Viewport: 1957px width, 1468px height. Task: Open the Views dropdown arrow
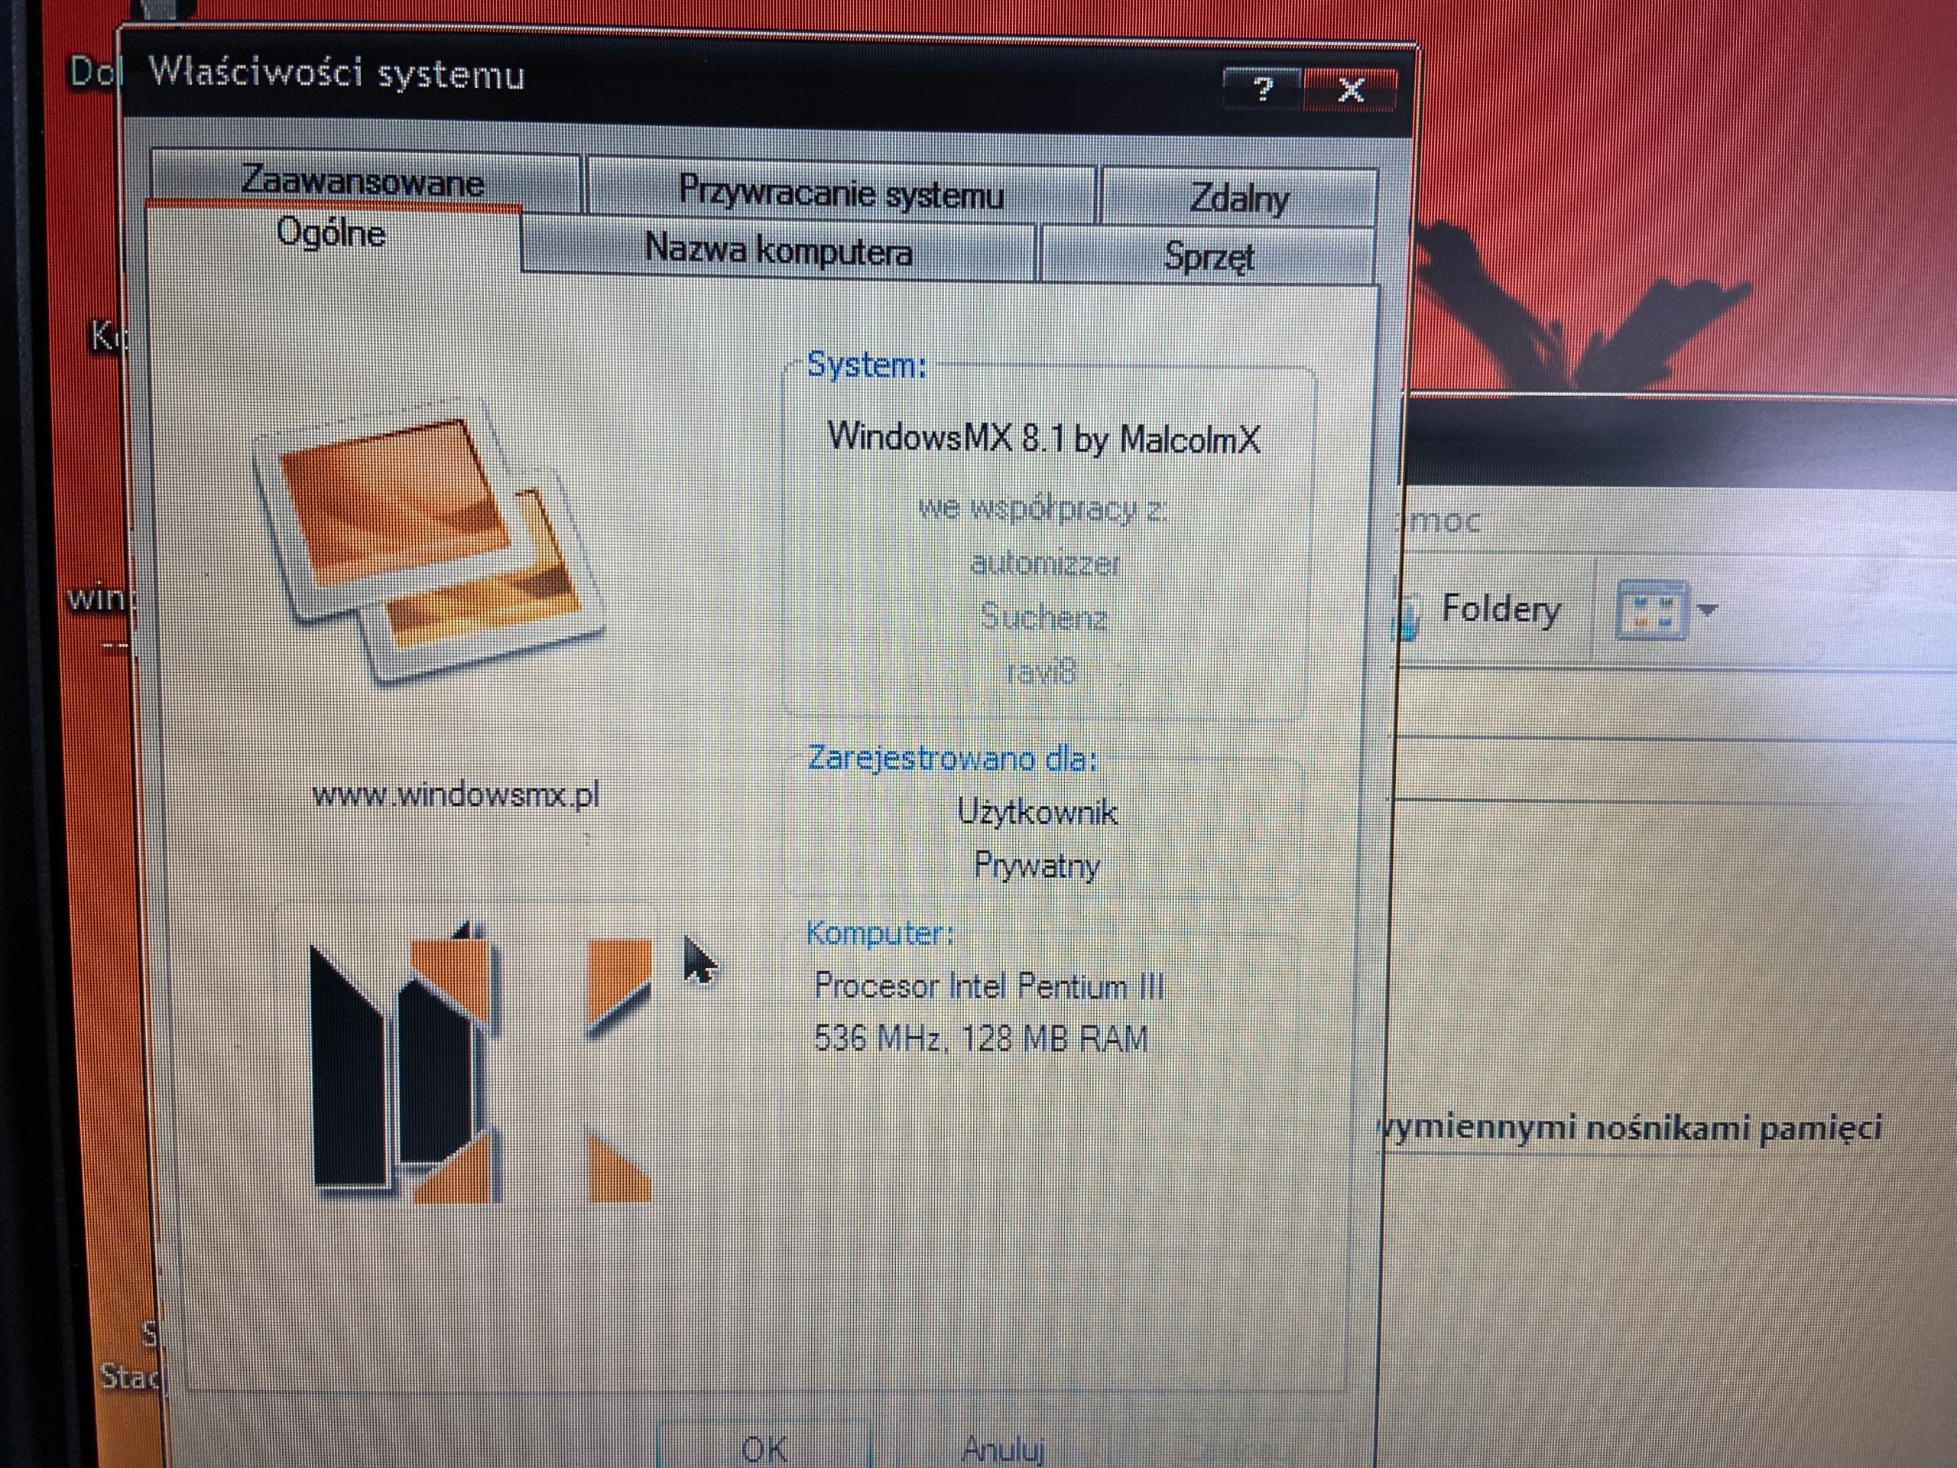[x=1709, y=609]
